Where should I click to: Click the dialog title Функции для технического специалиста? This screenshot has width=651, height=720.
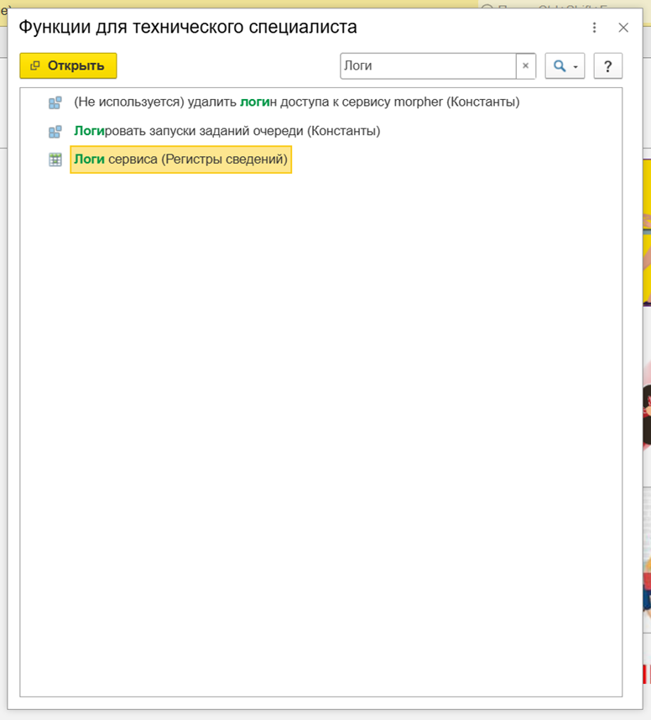point(188,27)
